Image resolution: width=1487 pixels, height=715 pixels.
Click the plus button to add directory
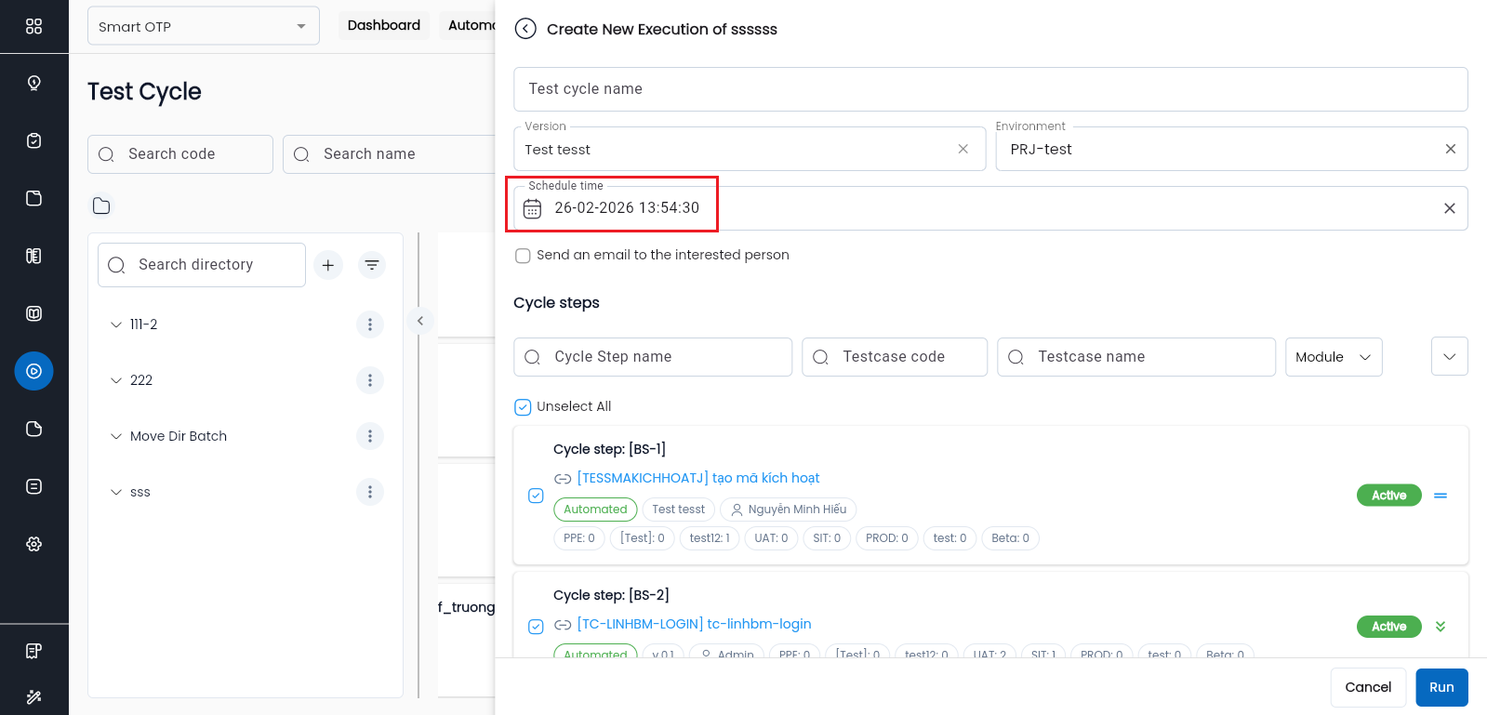point(327,265)
